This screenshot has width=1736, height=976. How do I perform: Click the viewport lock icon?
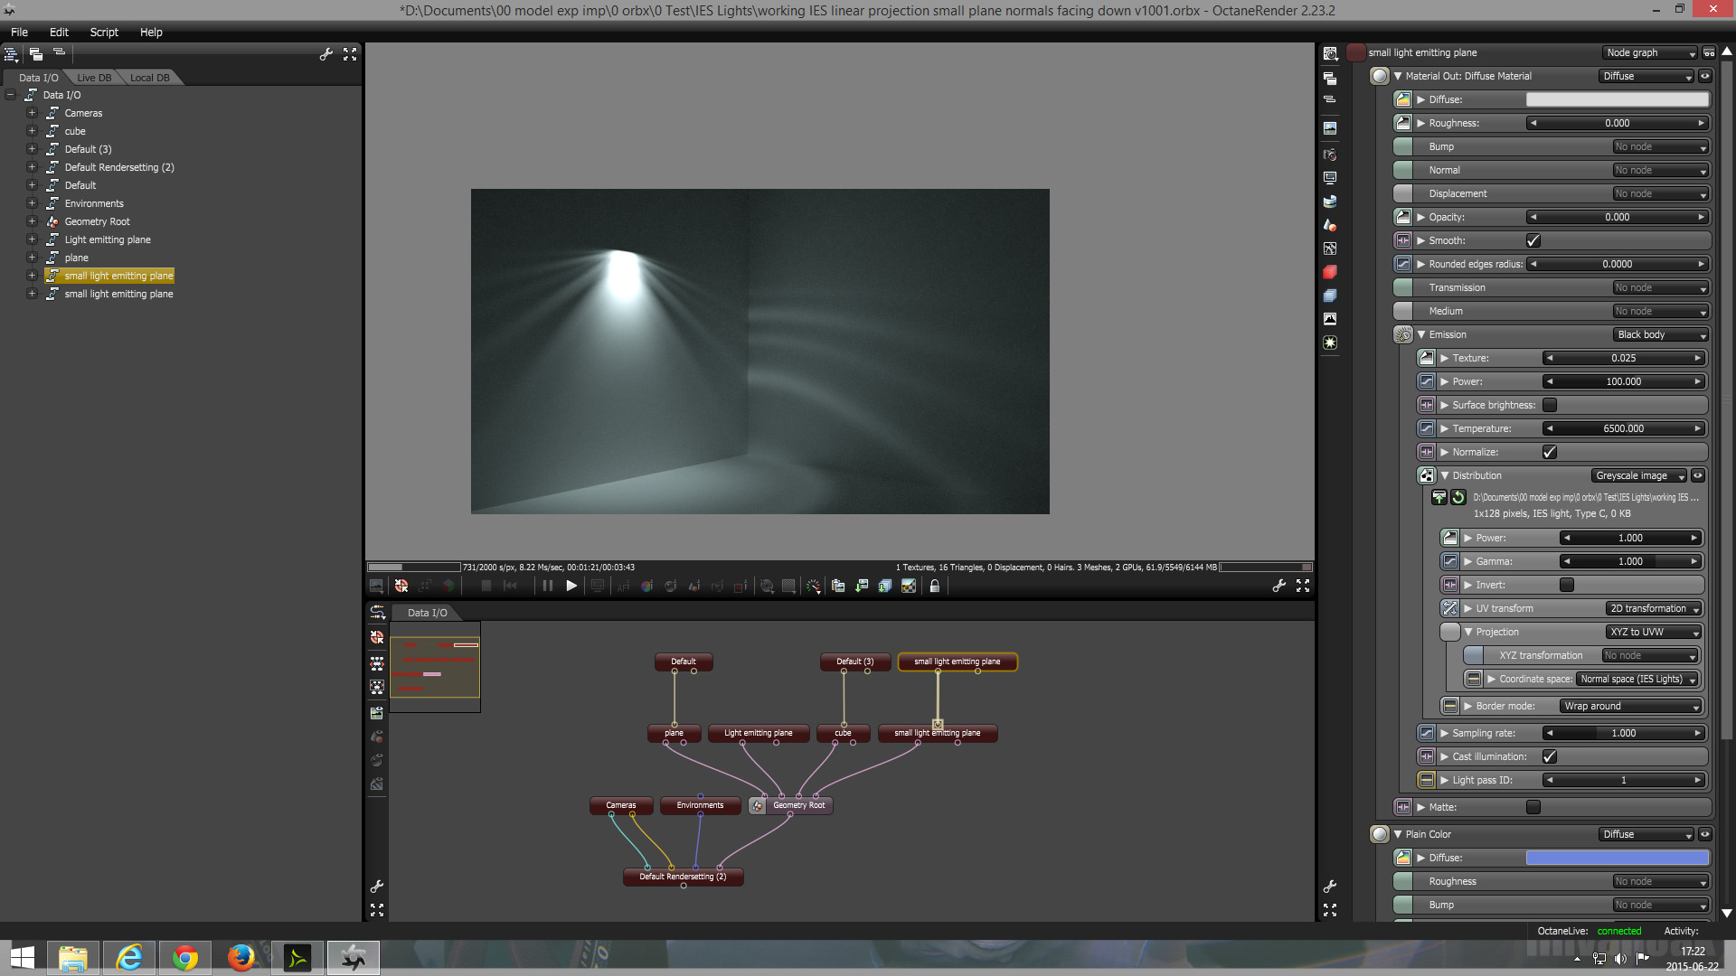tap(935, 586)
